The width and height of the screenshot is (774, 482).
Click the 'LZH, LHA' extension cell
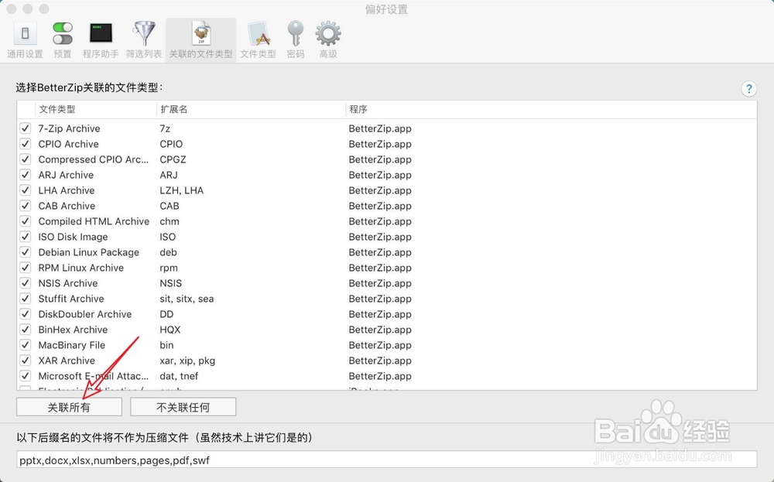tap(182, 190)
